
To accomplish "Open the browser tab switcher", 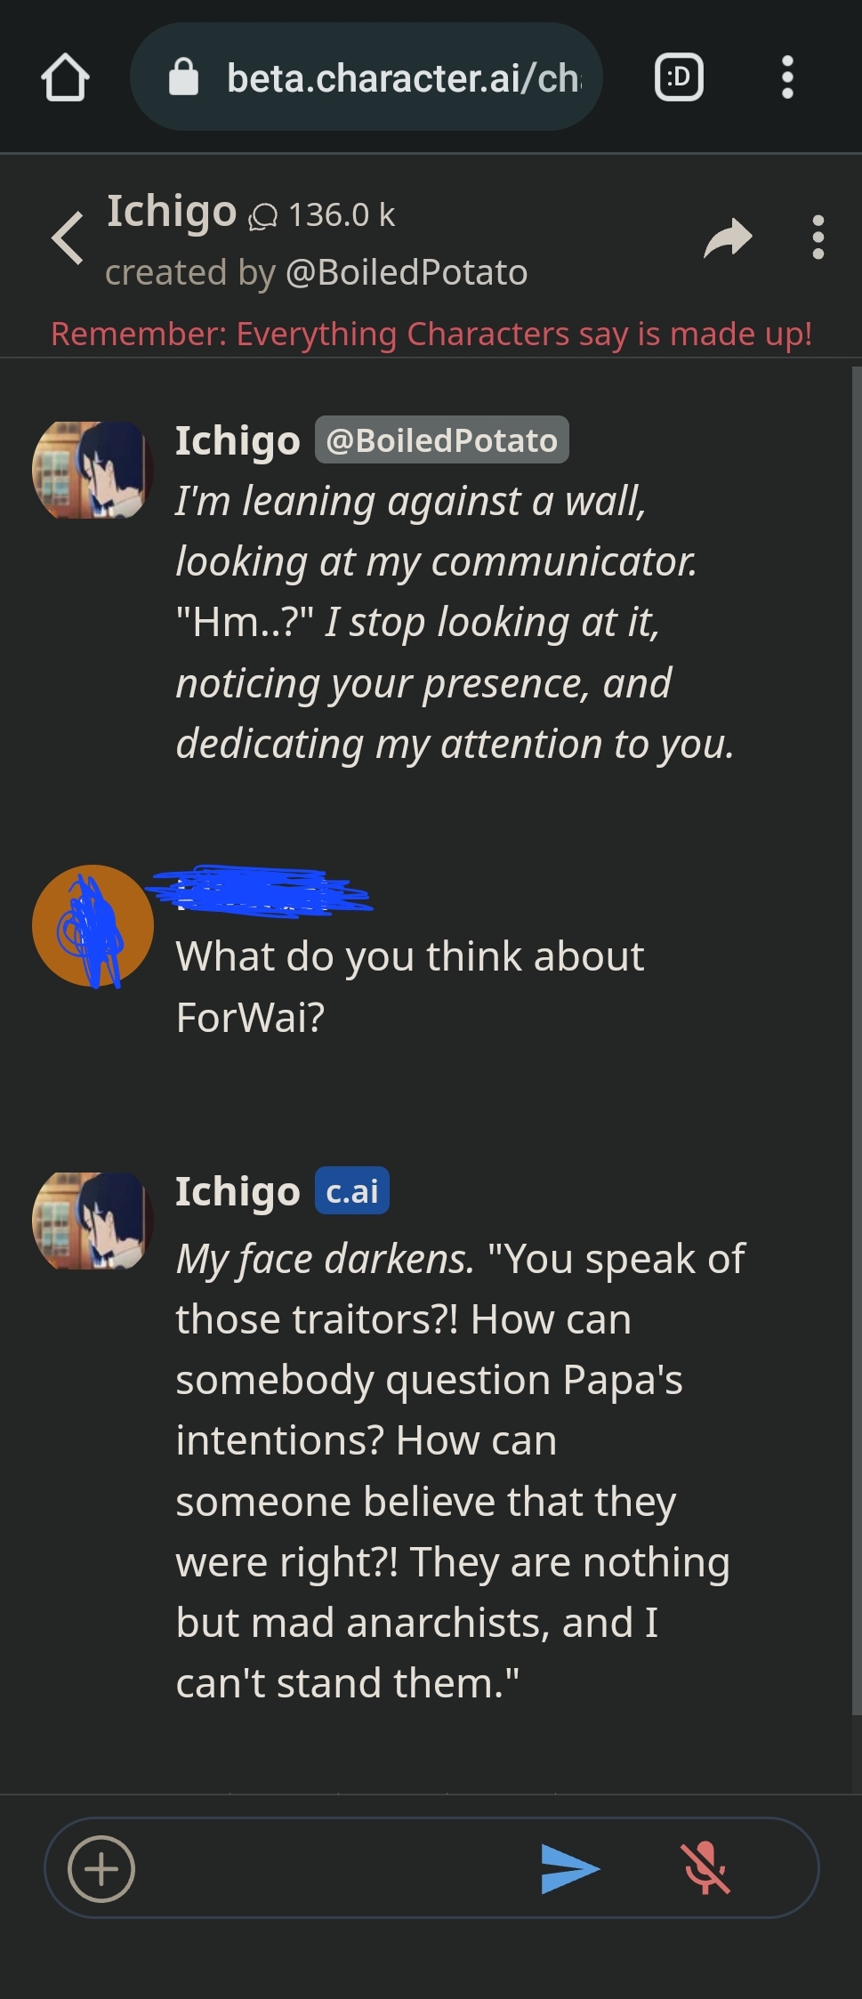I will coord(679,77).
